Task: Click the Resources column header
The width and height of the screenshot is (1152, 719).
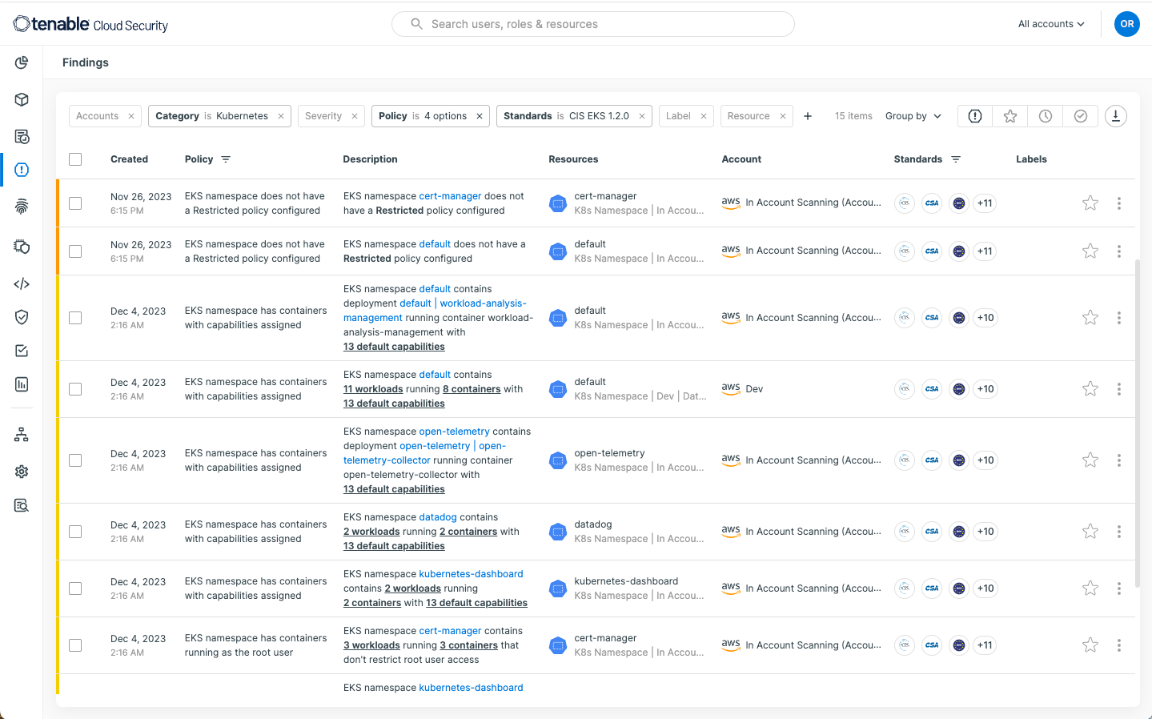Action: [573, 159]
